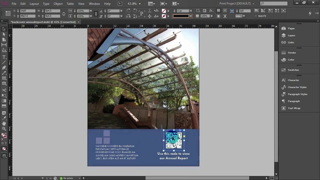Click the Fill swatch in control bar

(164, 11)
